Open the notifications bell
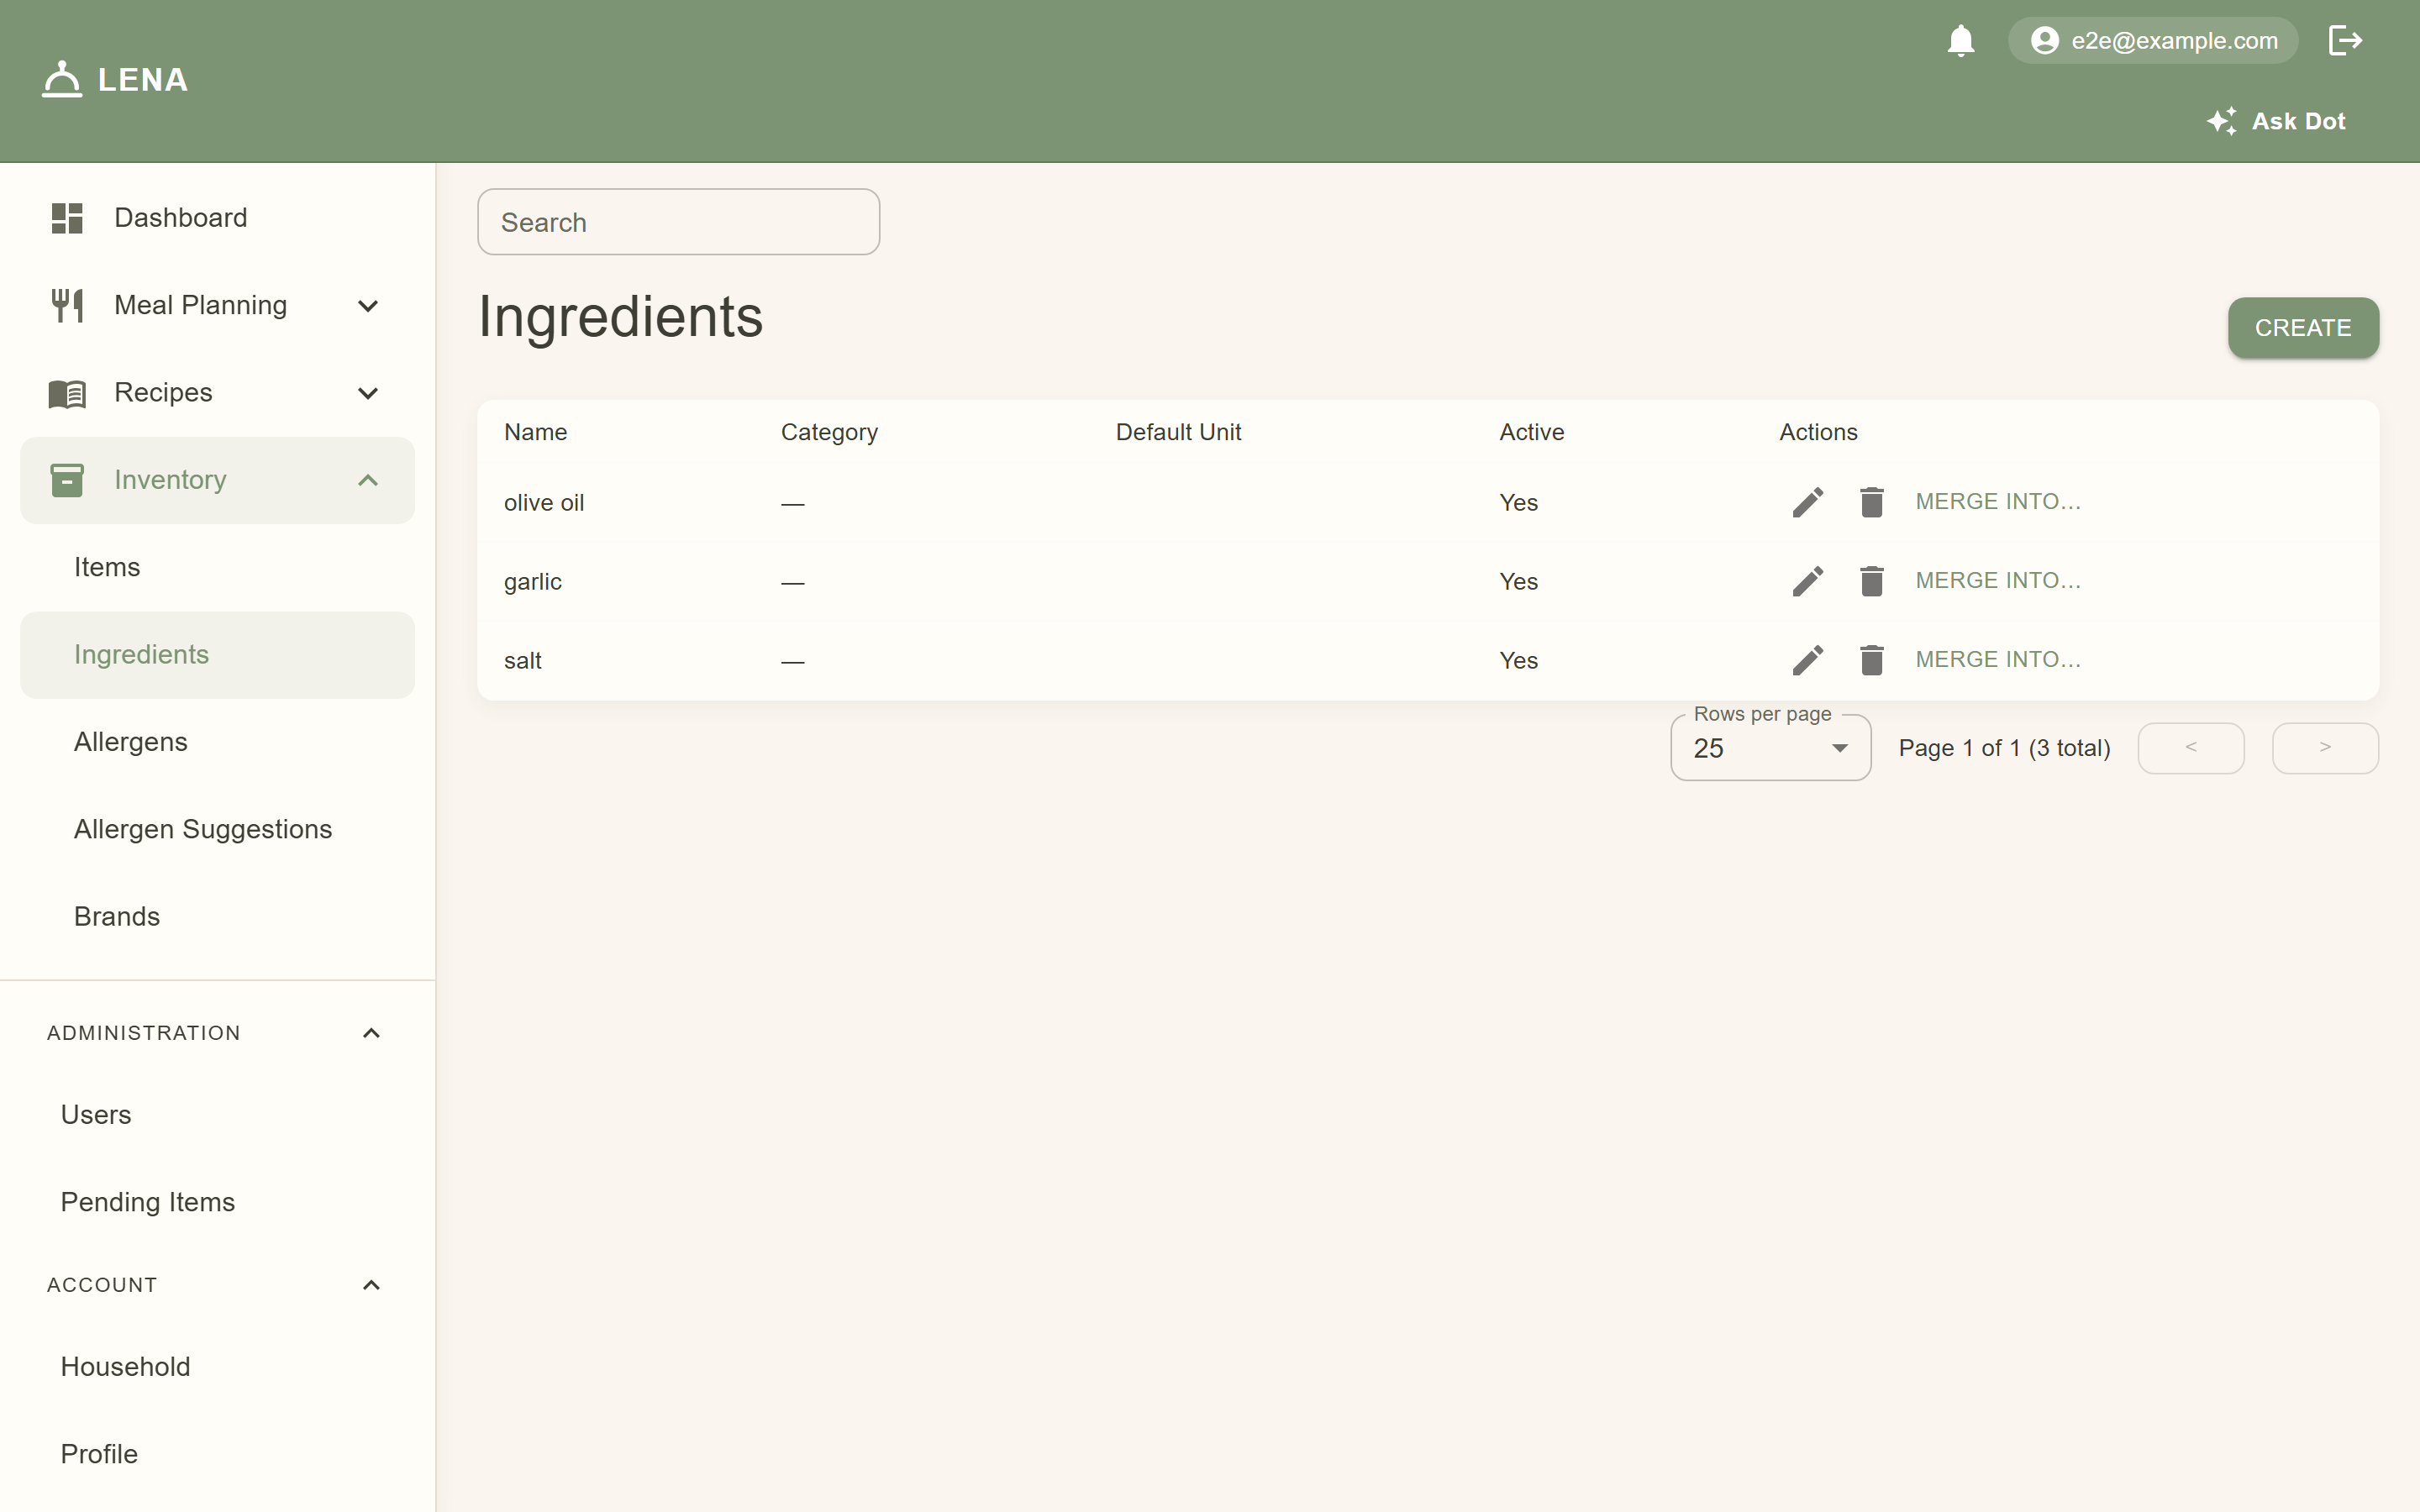 click(1960, 41)
